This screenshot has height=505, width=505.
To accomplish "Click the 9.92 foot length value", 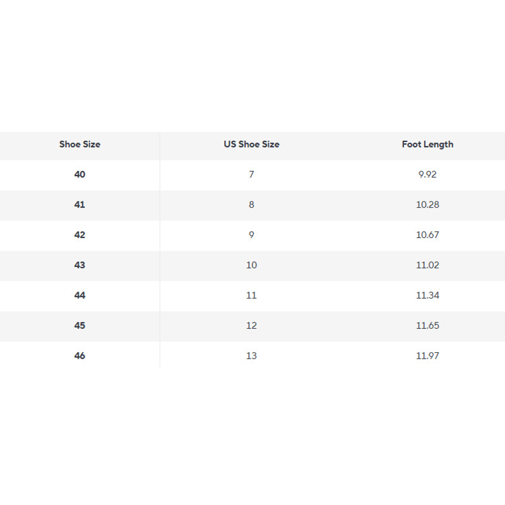I will [427, 174].
